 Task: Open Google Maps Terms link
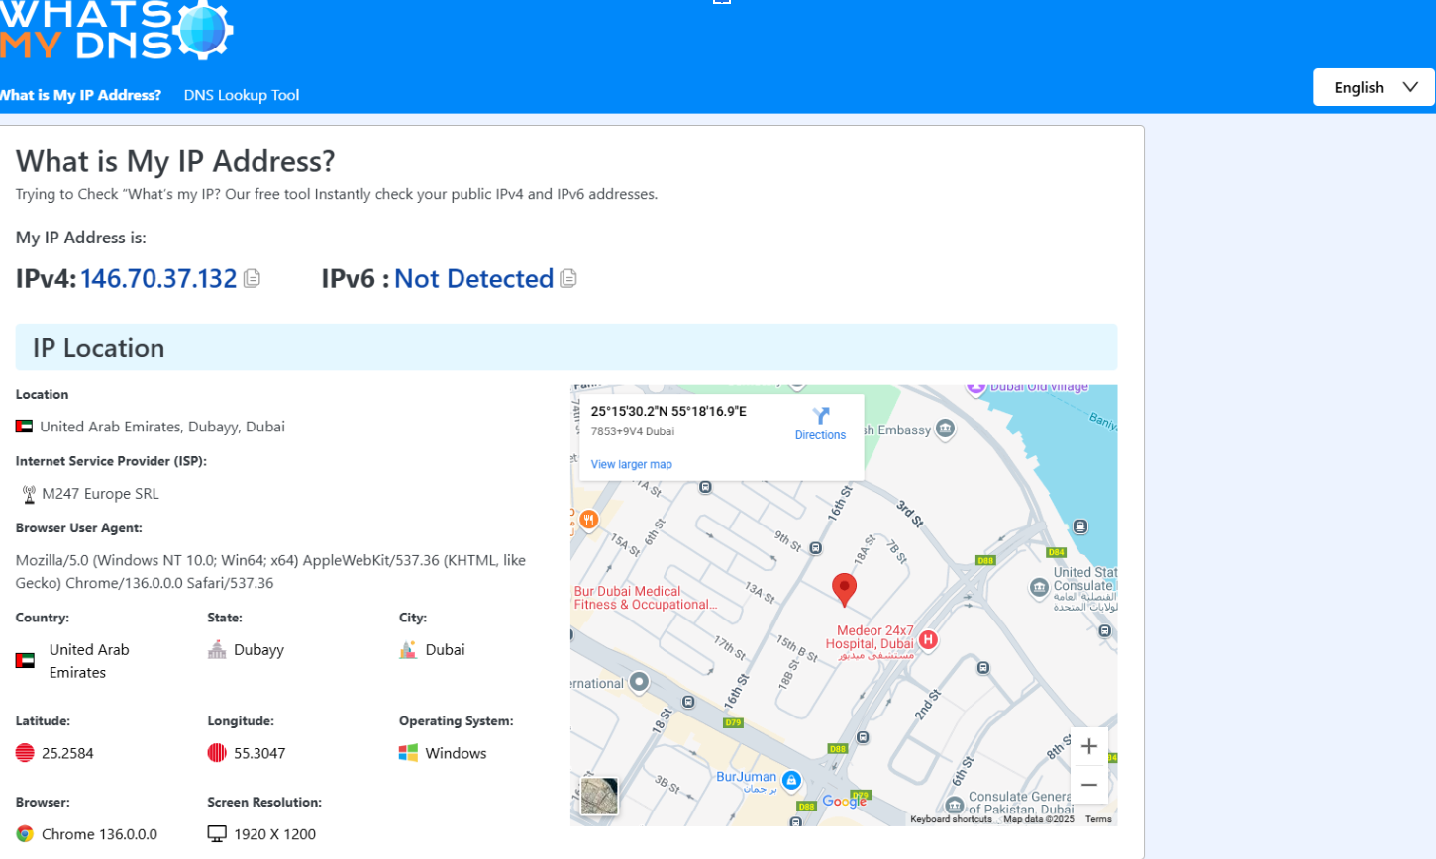click(x=1098, y=819)
